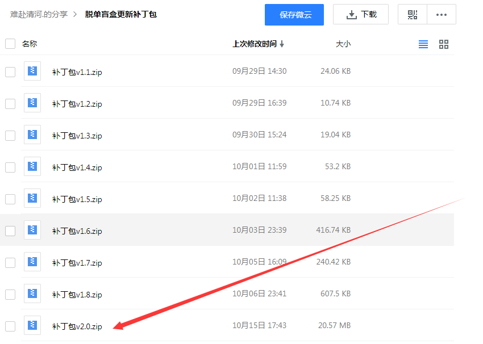Image resolution: width=483 pixels, height=344 pixels.
Task: Check the box for 补丁包v1.4.zip
Action: click(x=10, y=167)
